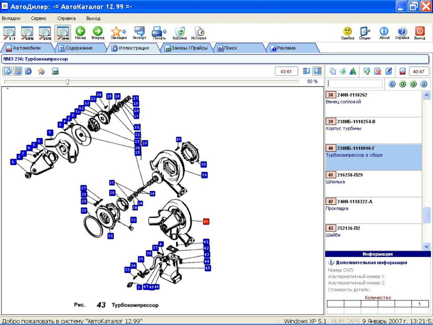Click the image preview eye icon
Screen dimensions: 433x325
click(55, 71)
